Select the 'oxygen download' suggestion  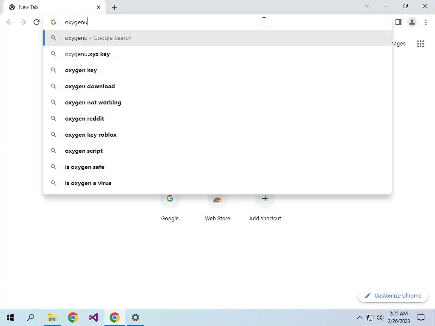click(217, 86)
